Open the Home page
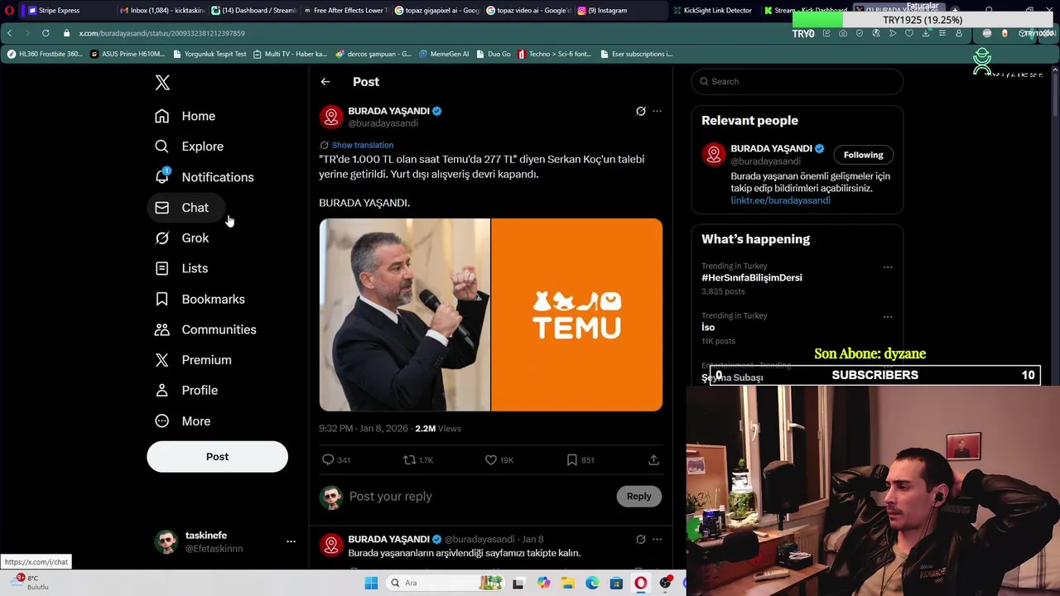Viewport: 1060px width, 596px height. coord(185,116)
